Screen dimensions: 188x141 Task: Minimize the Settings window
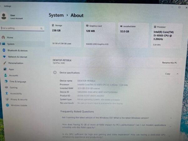(172, 7)
